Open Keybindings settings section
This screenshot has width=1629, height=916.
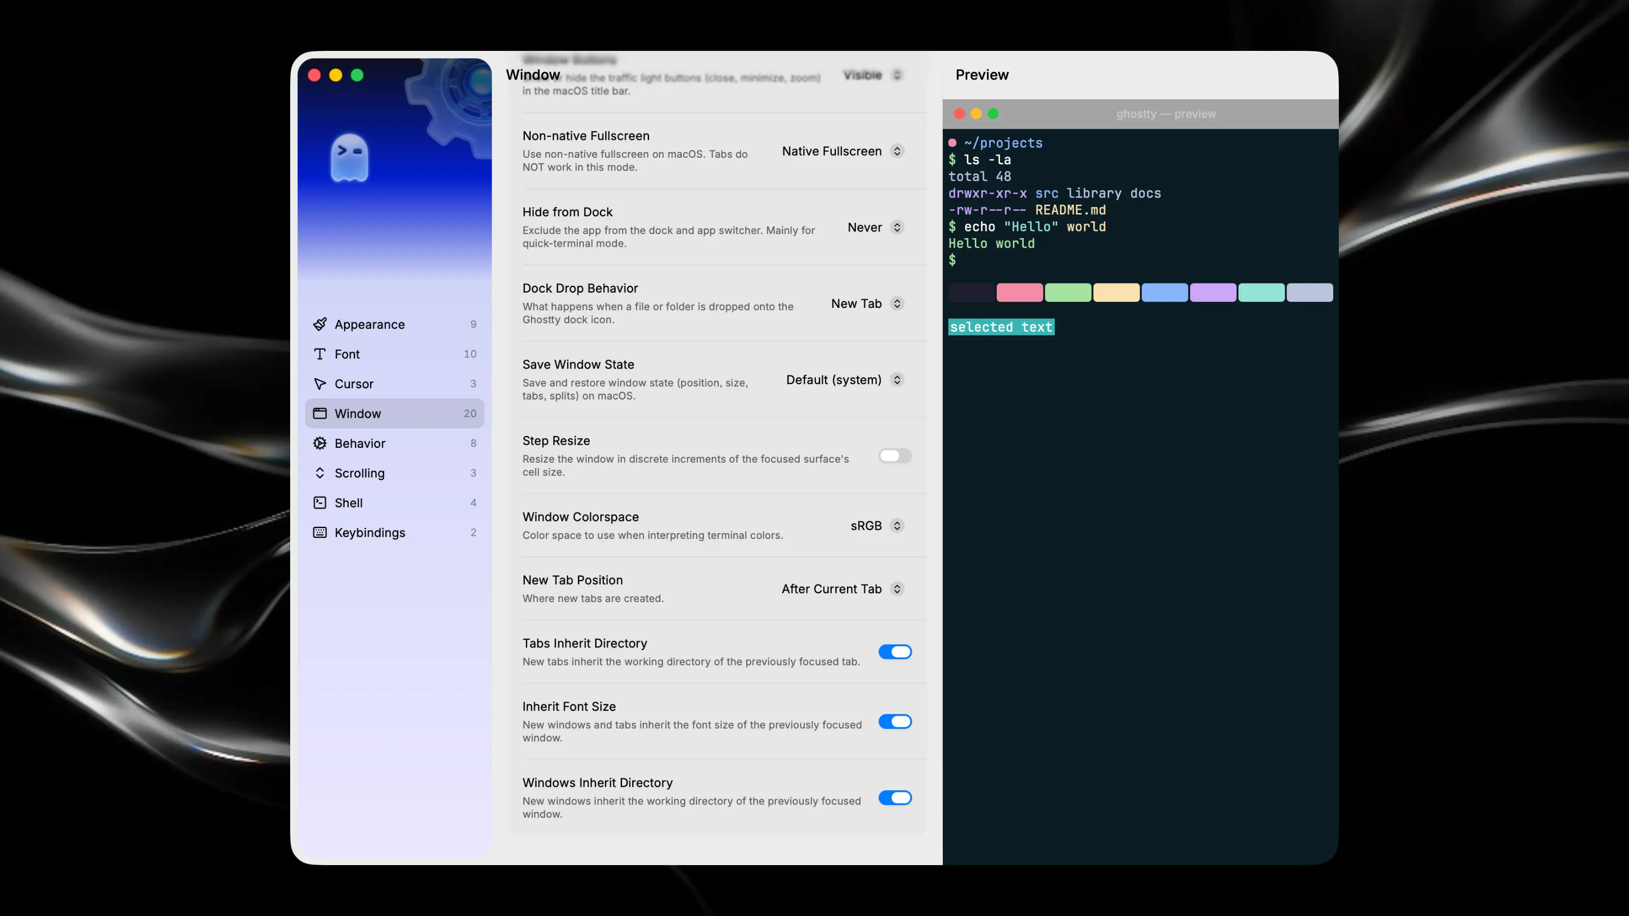[395, 532]
